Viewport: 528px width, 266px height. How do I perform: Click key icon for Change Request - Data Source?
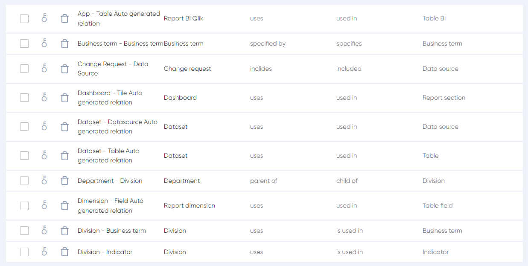[44, 69]
